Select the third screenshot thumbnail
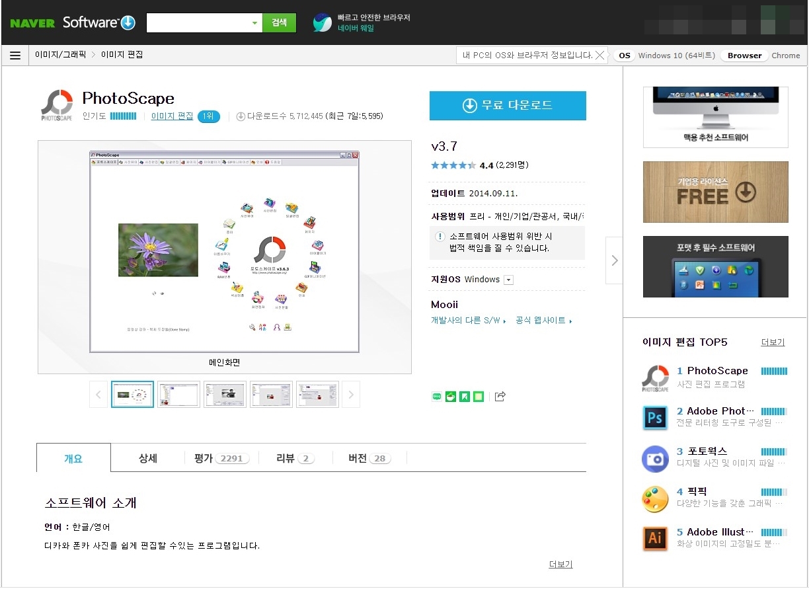 tap(225, 395)
